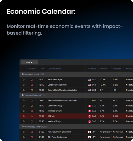The width and height of the screenshot is (133, 141).
Task: Click impact circle icon of Core Retail Sales m/m
Action: 32,85
